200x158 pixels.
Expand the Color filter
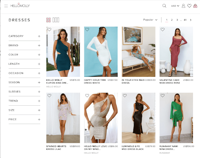click(24, 55)
